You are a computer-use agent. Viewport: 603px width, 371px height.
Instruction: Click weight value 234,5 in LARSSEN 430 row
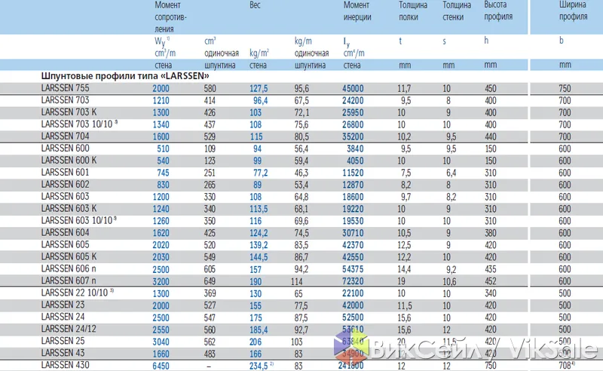click(x=259, y=366)
